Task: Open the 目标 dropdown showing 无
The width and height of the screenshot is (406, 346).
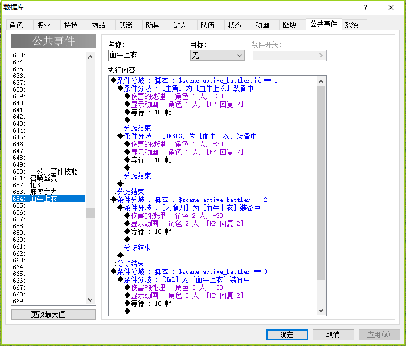Action: click(x=218, y=55)
